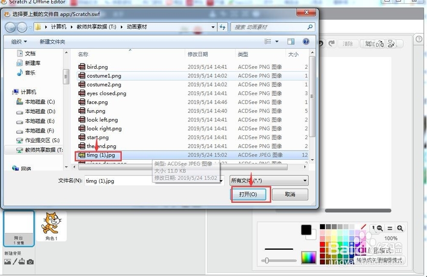Screen dimensions: 427x277
Task: Zoom in magnifier in paint editor
Action: click(x=400, y=229)
